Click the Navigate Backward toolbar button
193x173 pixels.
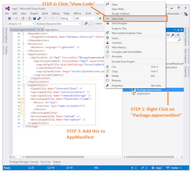point(10,18)
